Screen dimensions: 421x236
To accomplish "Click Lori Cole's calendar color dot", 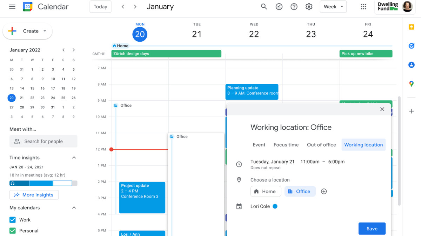I will coord(275,206).
